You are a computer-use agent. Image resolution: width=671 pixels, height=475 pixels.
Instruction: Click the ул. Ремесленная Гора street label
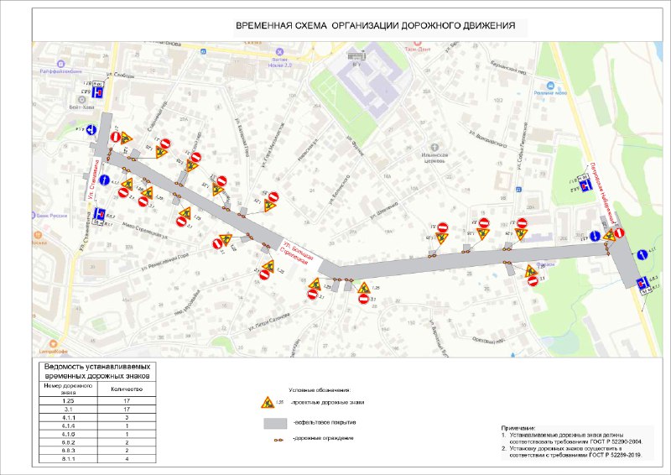[164, 262]
